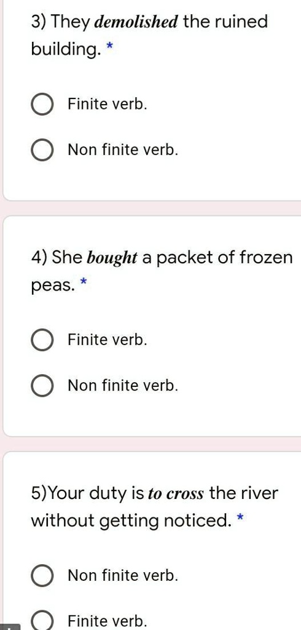Click the required asterisk after 'building.'

pyautogui.click(x=109, y=47)
